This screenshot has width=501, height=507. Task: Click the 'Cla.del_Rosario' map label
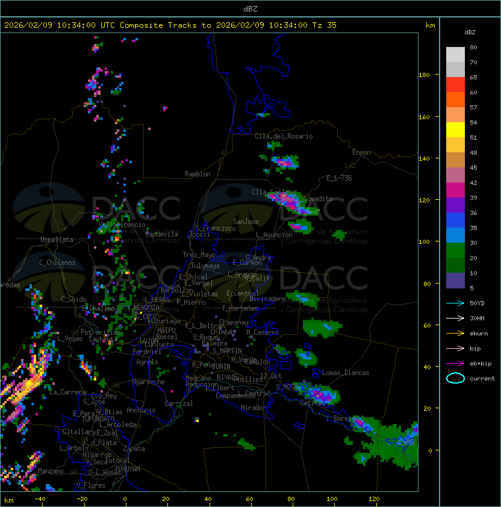click(284, 136)
